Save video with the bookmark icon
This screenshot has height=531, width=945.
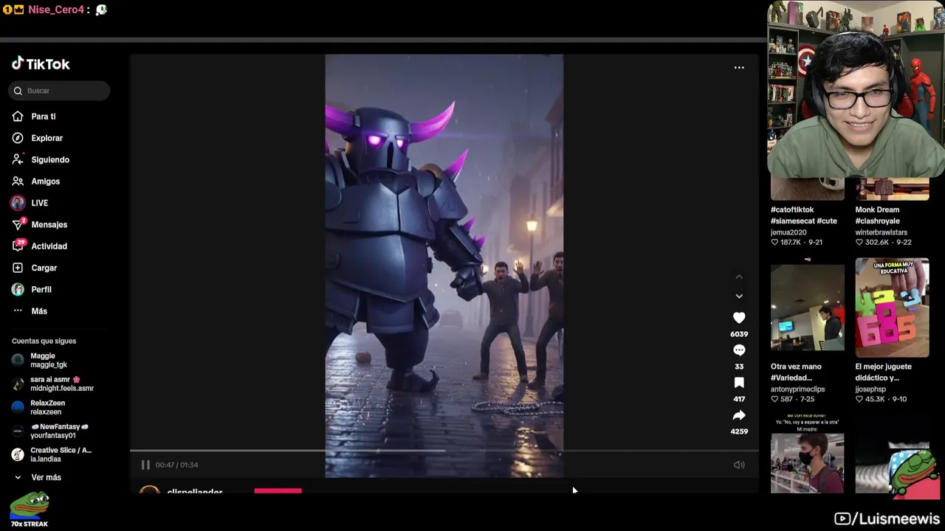[x=739, y=383]
